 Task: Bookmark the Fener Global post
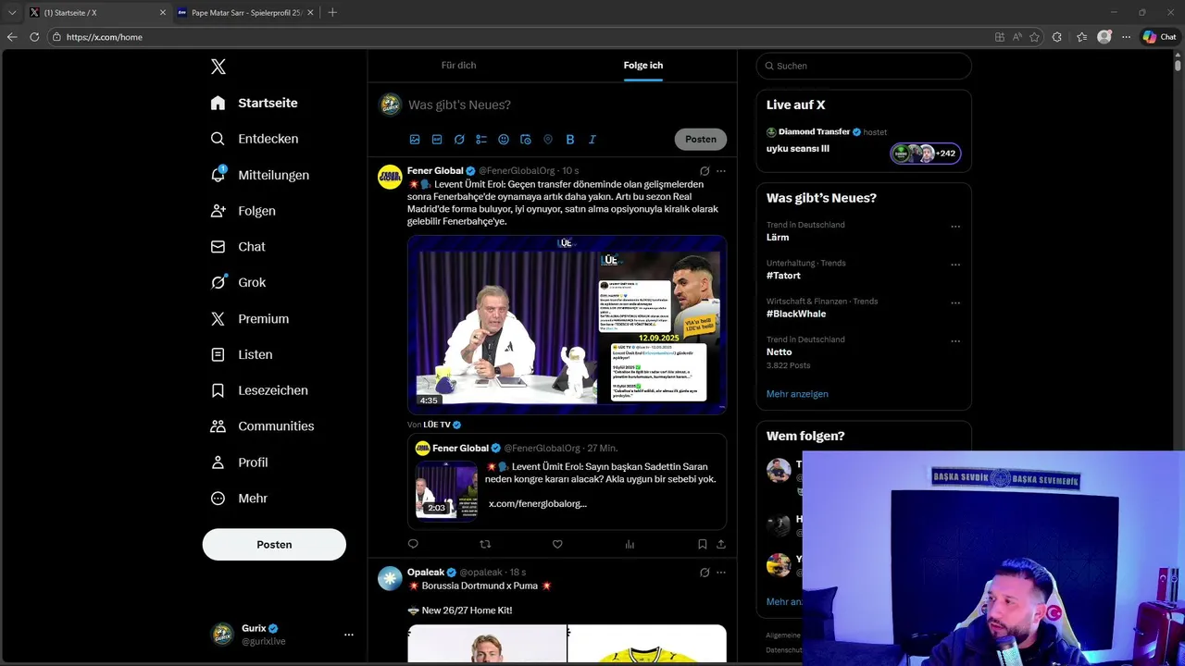pyautogui.click(x=703, y=544)
